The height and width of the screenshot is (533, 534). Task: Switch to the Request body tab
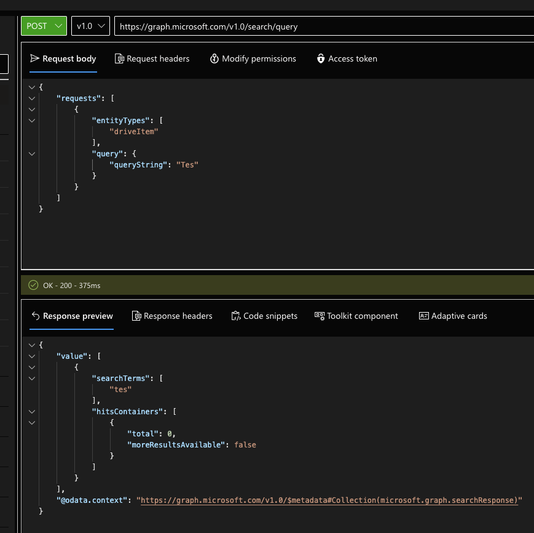pos(63,58)
